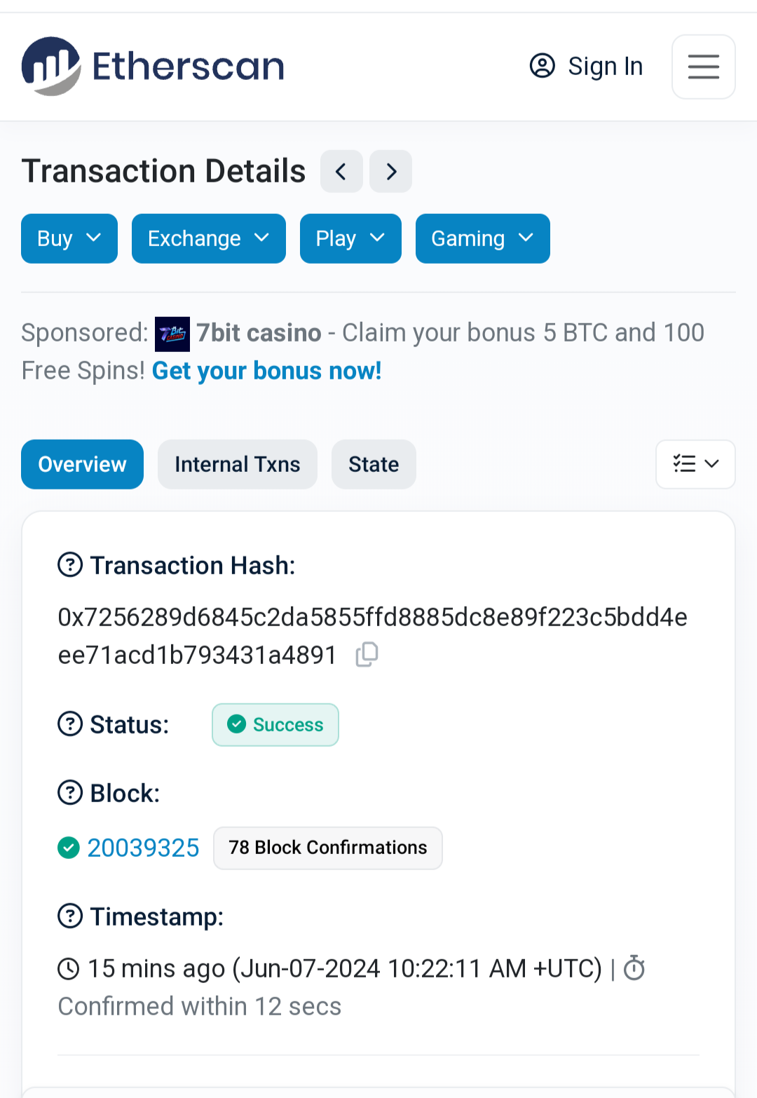This screenshot has width=757, height=1098.
Task: Expand the Exchange dropdown
Action: point(209,238)
